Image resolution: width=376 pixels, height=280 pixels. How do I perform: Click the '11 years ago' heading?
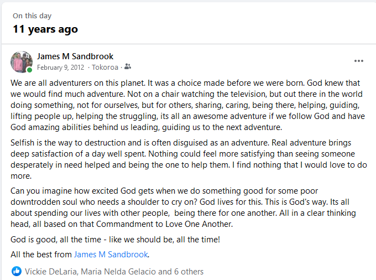point(45,29)
